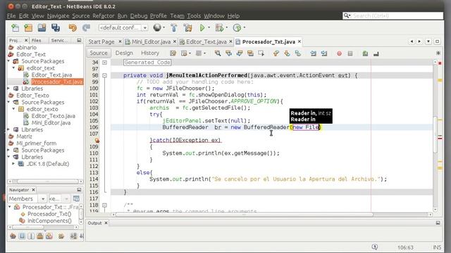Click the Save All toolbar icon

tap(56, 28)
